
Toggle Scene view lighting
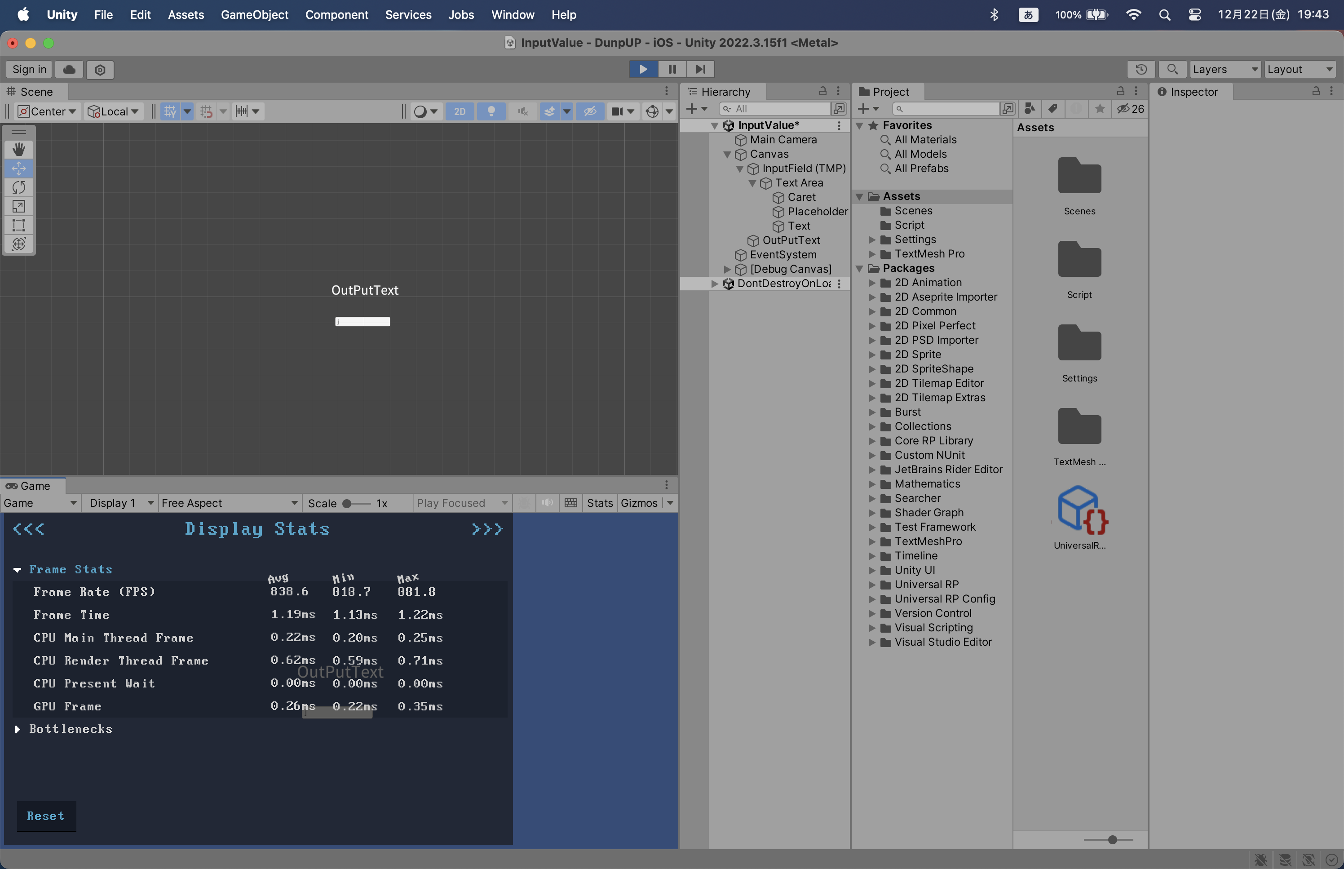click(491, 111)
